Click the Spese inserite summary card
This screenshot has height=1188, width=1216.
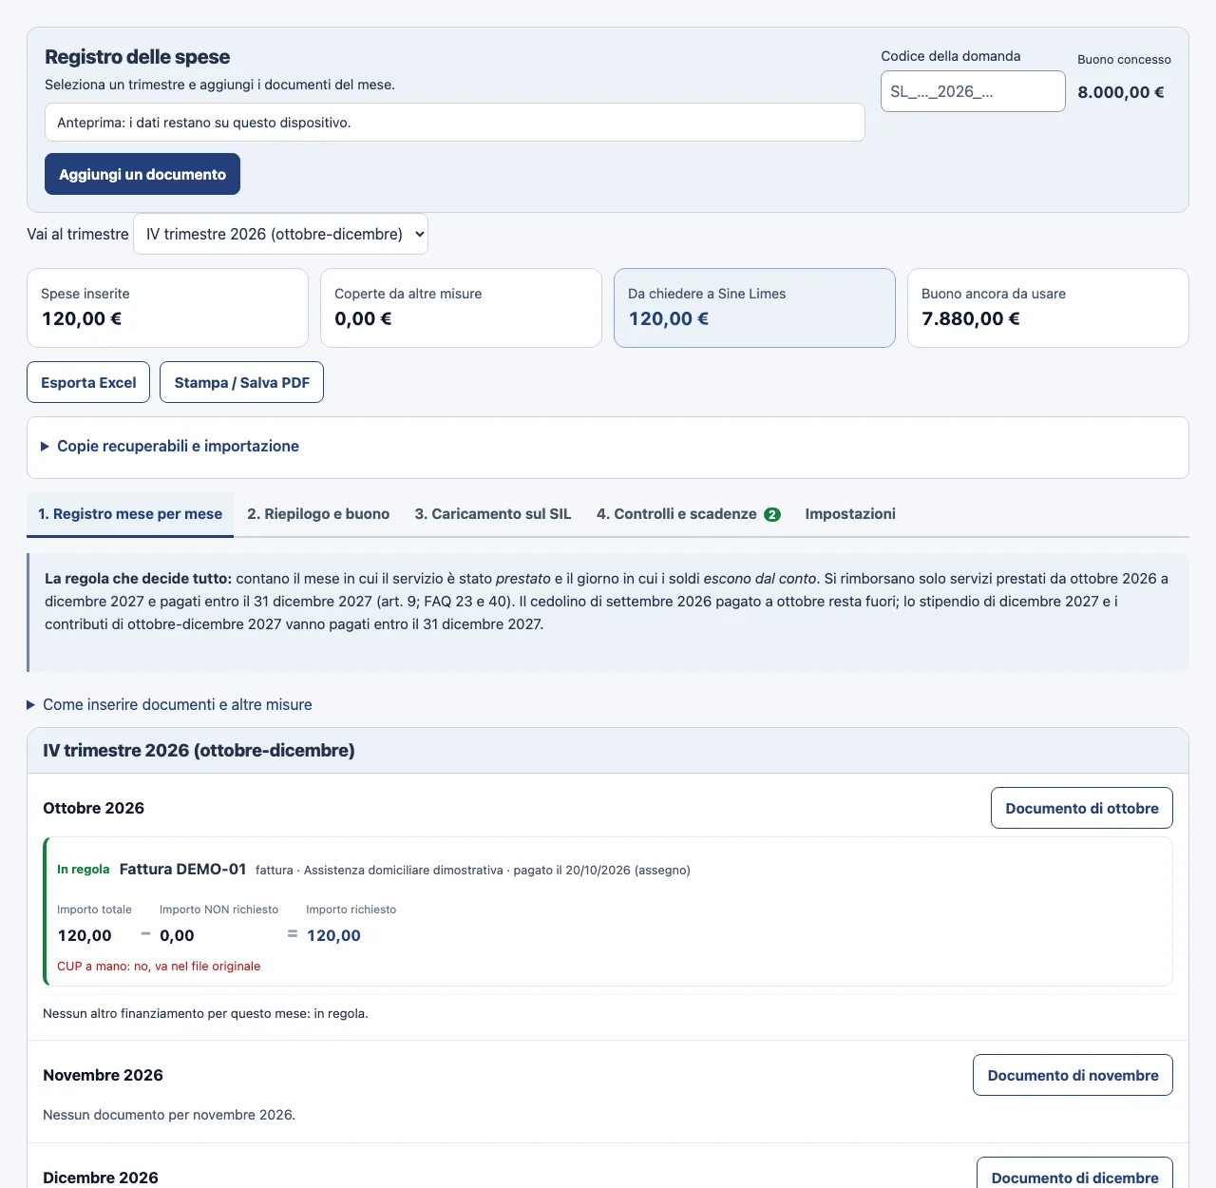pos(167,308)
